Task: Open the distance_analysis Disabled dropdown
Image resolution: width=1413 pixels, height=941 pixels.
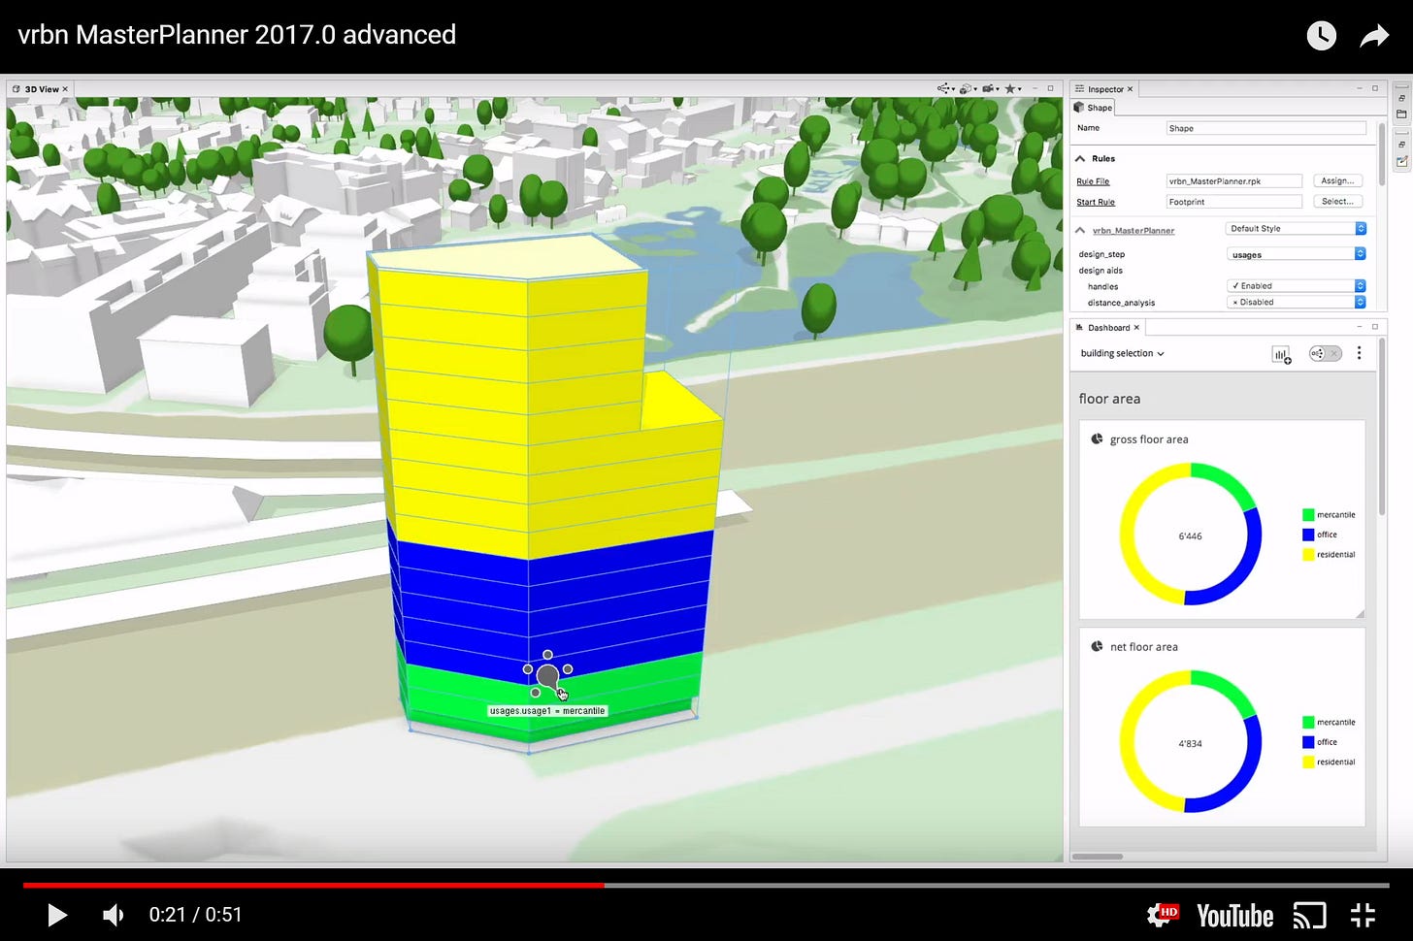Action: tap(1296, 302)
